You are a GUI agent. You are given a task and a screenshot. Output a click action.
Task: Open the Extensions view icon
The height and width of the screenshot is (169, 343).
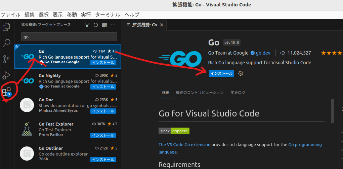pos(7,92)
